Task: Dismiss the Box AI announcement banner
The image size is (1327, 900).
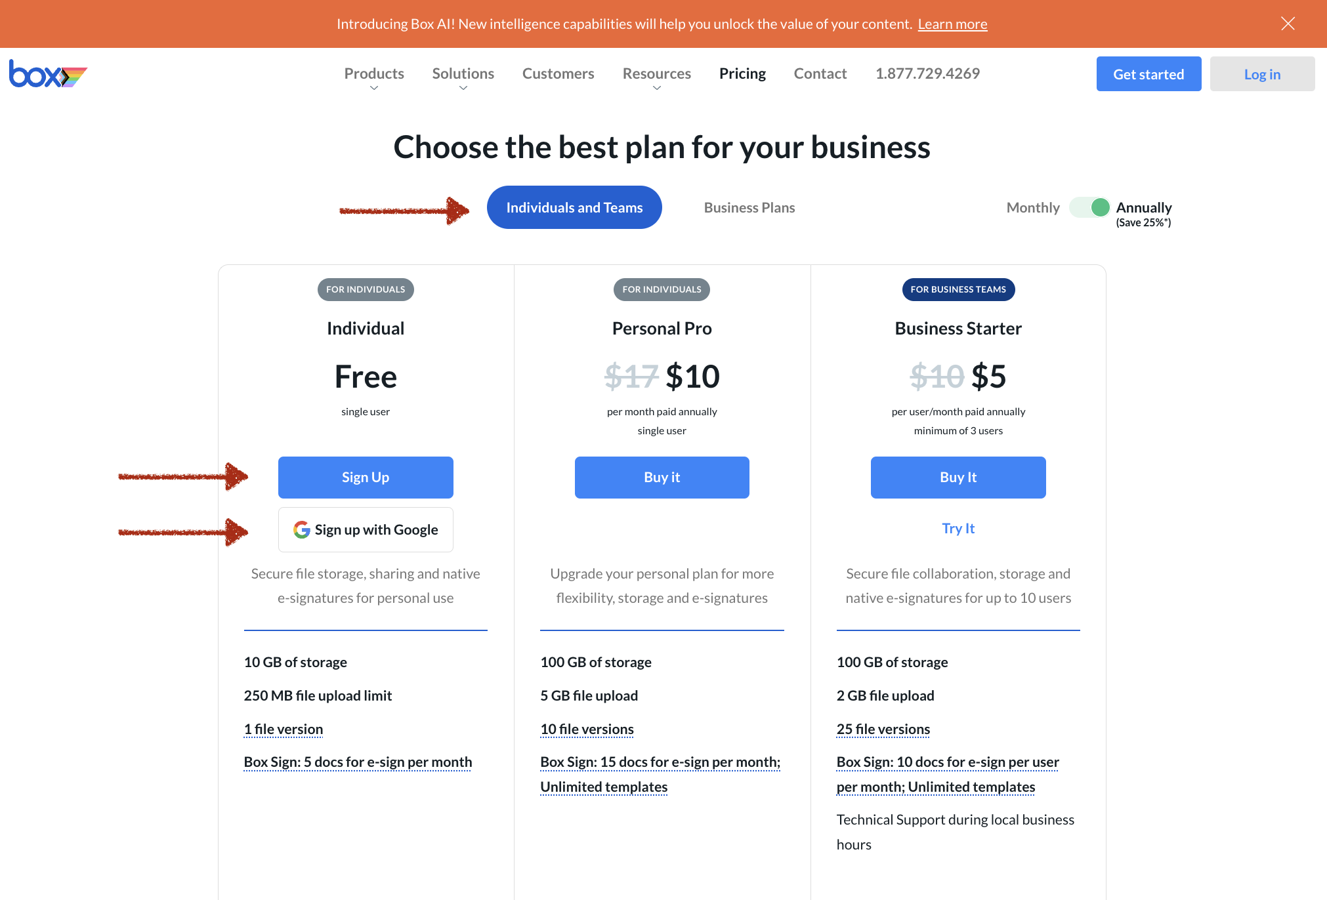Action: click(1288, 24)
